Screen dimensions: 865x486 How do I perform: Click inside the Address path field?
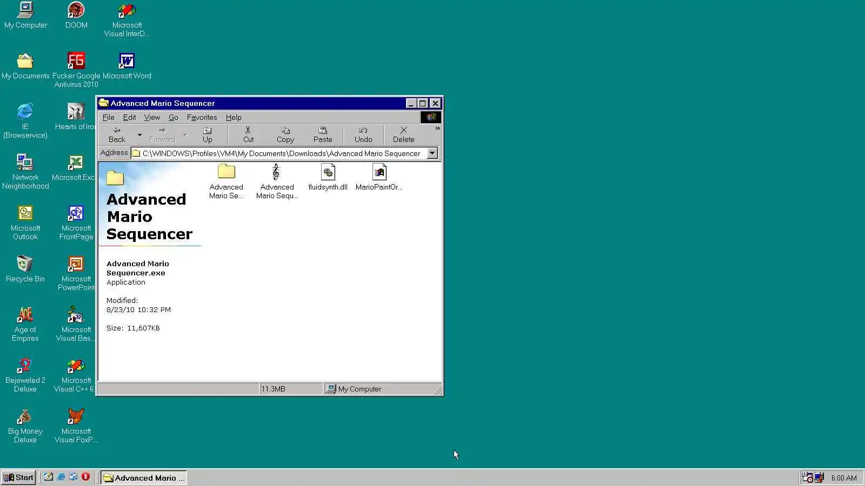[x=279, y=153]
